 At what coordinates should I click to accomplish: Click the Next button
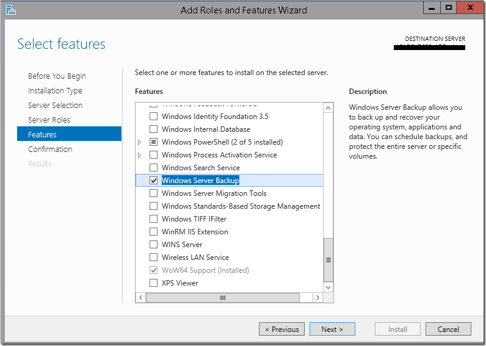point(332,329)
